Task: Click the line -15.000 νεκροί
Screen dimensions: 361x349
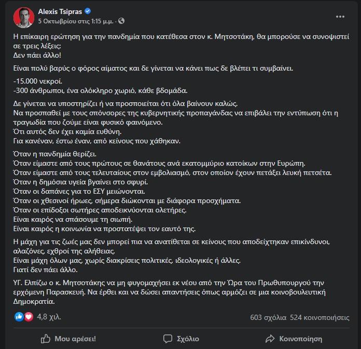Action: coord(38,82)
